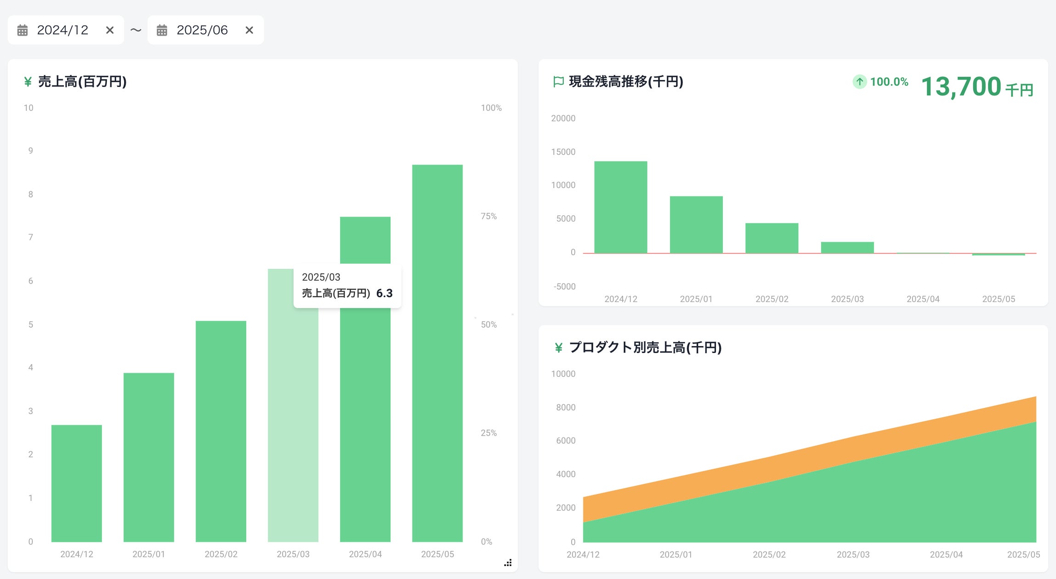This screenshot has width=1056, height=579.
Task: Open the 2024/12 start date picker field
Action: (x=62, y=30)
